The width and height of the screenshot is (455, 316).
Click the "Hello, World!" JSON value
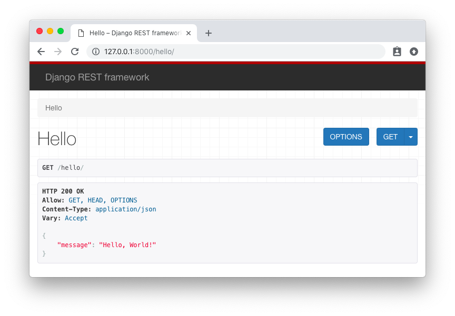[x=127, y=245]
